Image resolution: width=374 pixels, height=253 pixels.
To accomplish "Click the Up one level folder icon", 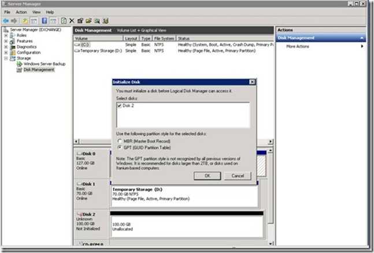I will point(25,21).
